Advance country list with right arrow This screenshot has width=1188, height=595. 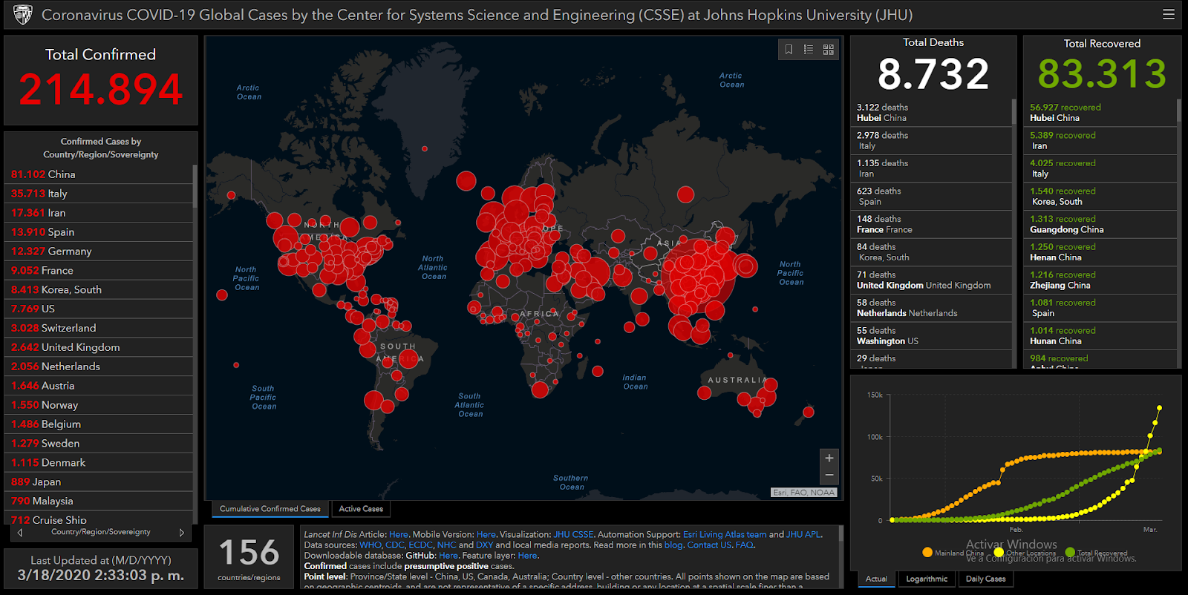(181, 533)
